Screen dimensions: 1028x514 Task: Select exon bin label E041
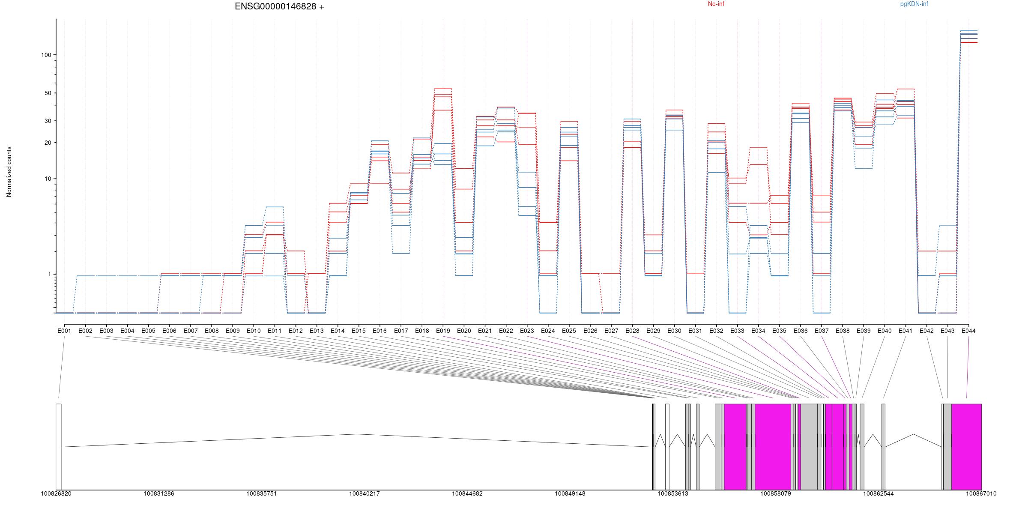[x=905, y=331]
